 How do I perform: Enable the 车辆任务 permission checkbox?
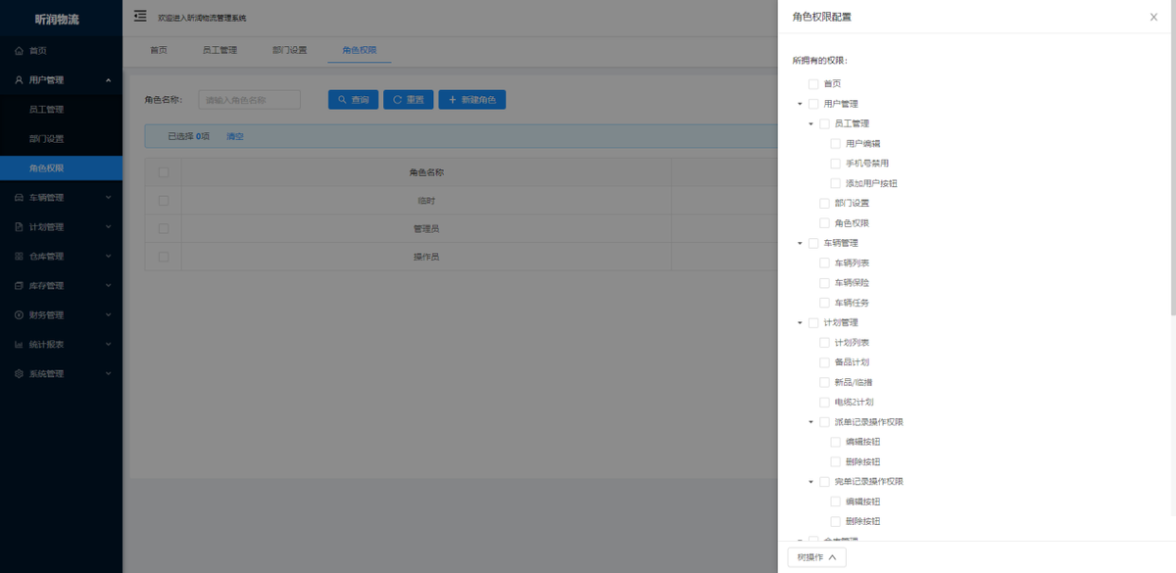pyautogui.click(x=824, y=303)
